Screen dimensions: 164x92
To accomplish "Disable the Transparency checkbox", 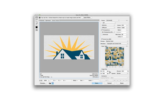I will [x=102, y=30].
